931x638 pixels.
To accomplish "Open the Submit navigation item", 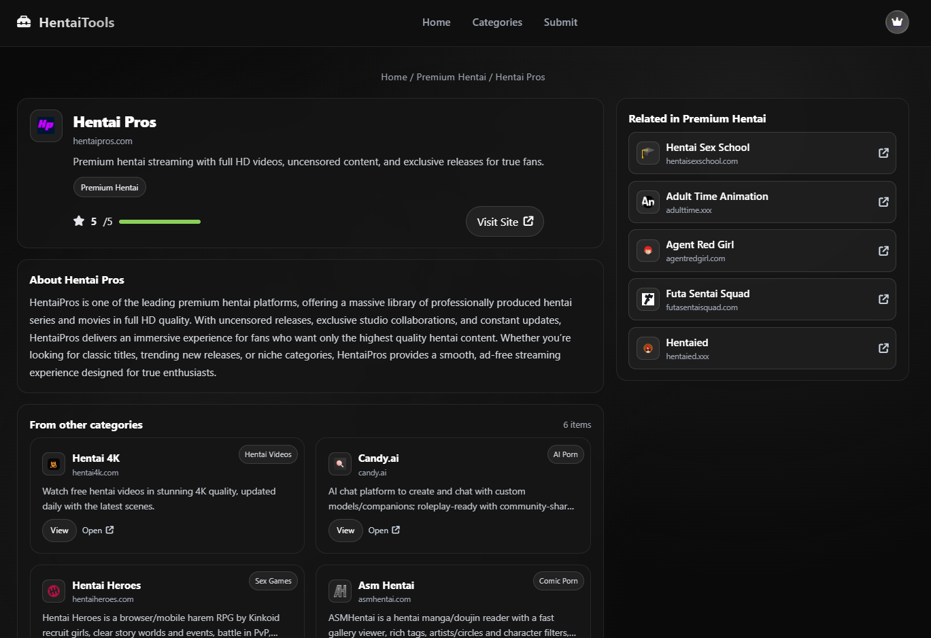I will [x=560, y=22].
